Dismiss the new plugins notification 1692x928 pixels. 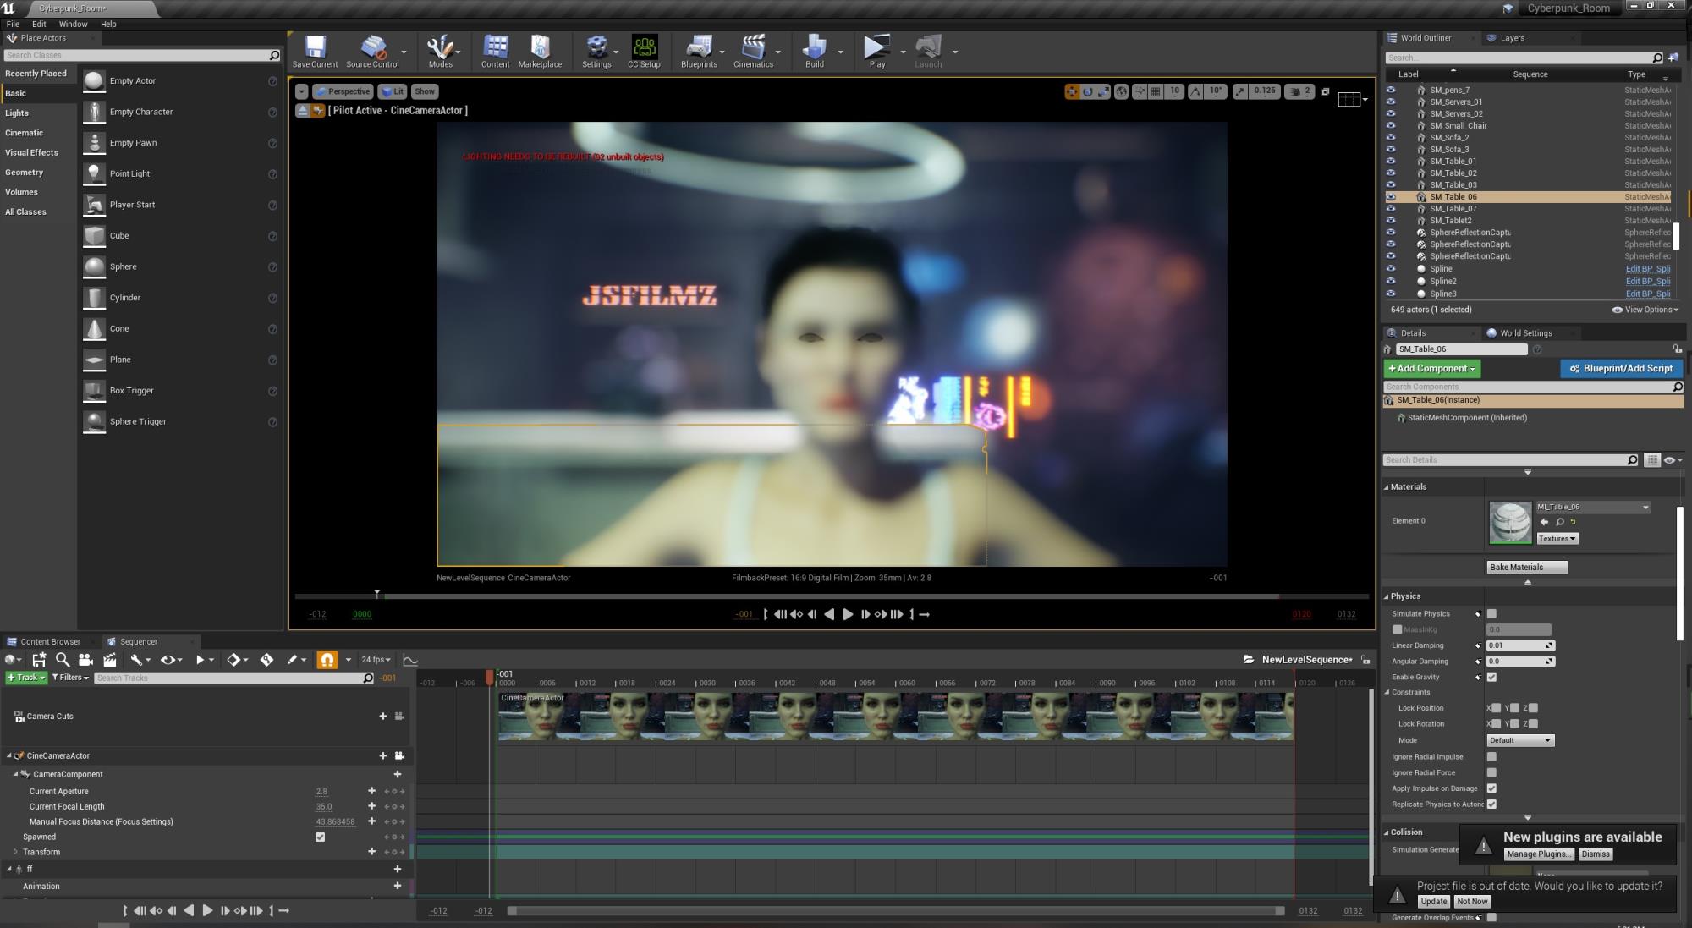[1596, 854]
